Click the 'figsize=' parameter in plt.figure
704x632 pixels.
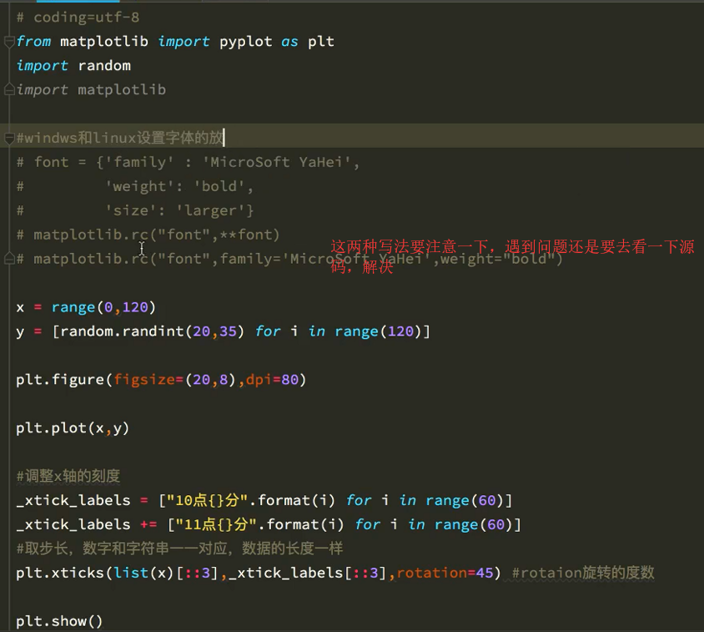pyautogui.click(x=148, y=380)
